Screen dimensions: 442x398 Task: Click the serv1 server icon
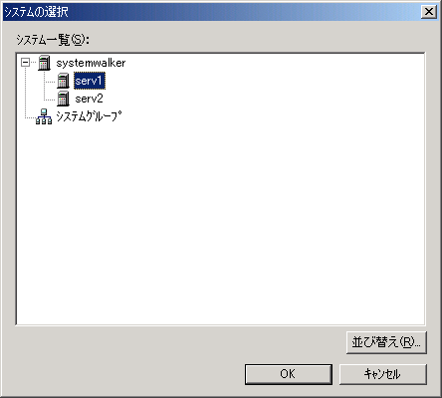click(x=63, y=81)
